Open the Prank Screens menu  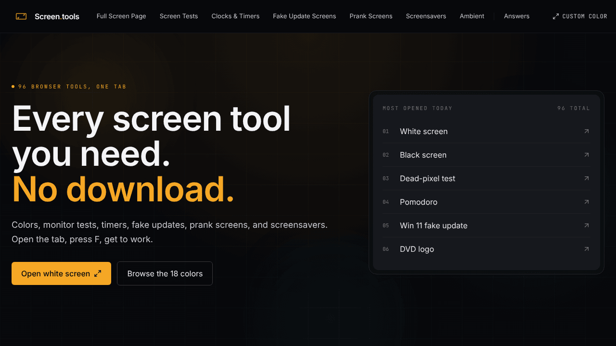coord(371,16)
